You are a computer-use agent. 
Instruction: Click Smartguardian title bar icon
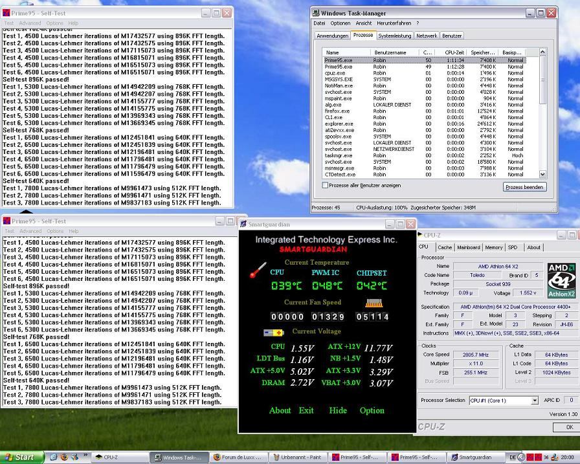[x=243, y=224]
